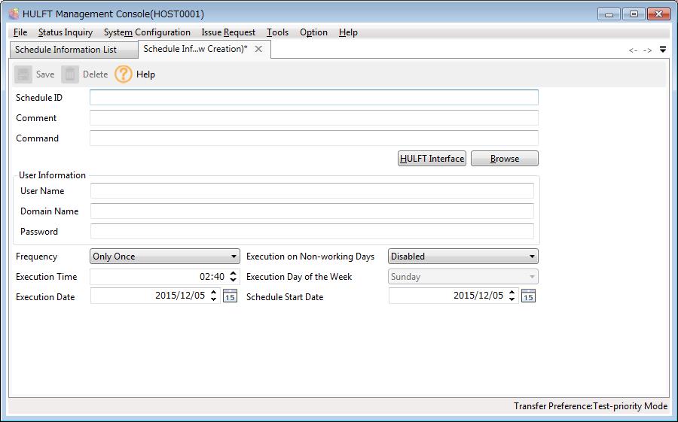Click the Browse button
This screenshot has height=422, width=678.
click(x=505, y=159)
